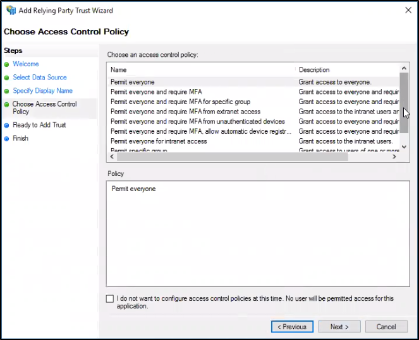Image resolution: width=419 pixels, height=340 pixels.
Task: Click the Previous button
Action: click(292, 327)
